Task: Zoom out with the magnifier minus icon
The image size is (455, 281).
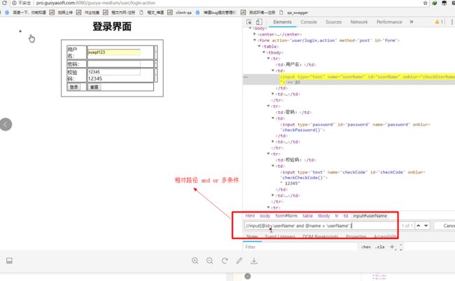Action: coord(209,261)
